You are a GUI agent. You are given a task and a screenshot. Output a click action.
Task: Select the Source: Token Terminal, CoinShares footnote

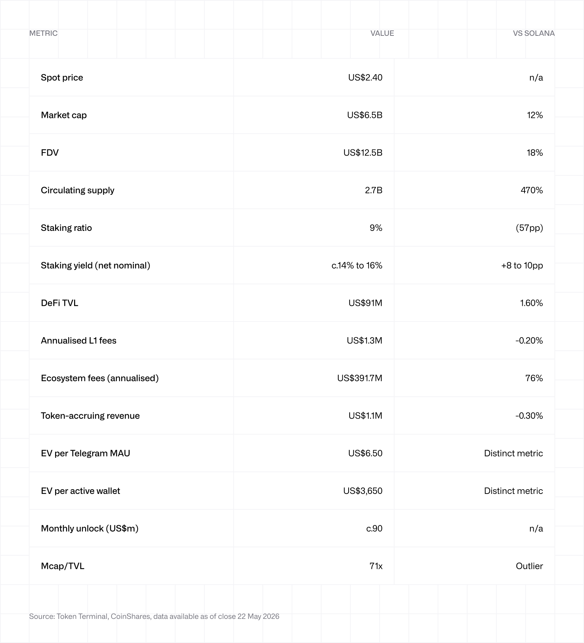154,616
